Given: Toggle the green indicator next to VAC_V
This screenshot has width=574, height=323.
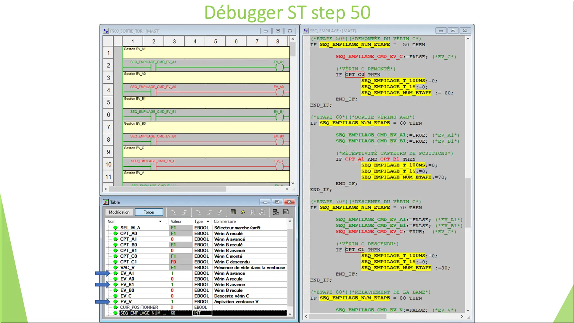Looking at the screenshot, I should click(x=115, y=267).
